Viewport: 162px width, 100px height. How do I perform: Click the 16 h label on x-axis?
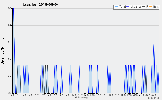click(x=111, y=95)
